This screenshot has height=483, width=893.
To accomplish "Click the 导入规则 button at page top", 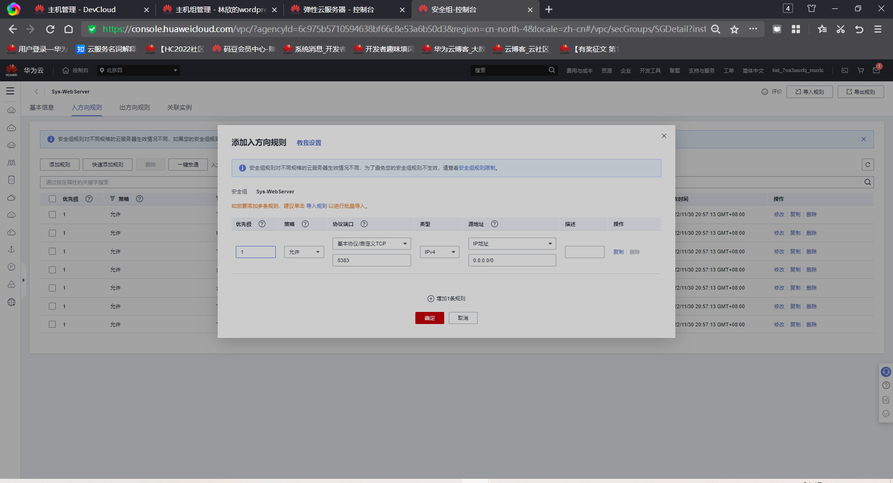I will pyautogui.click(x=810, y=92).
